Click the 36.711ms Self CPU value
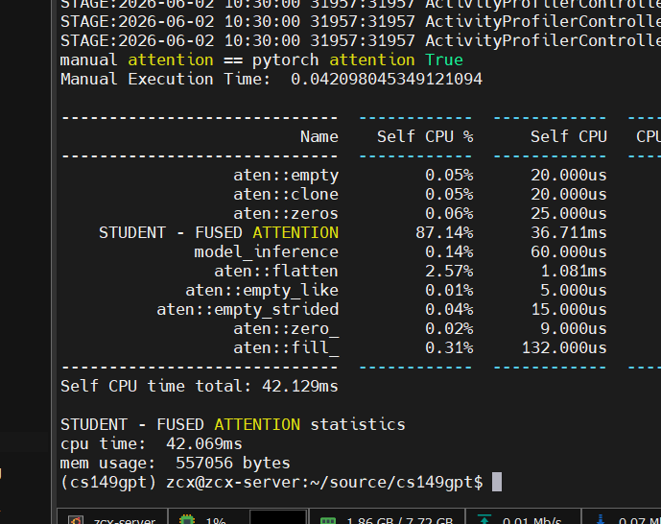Image resolution: width=661 pixels, height=524 pixels. point(569,232)
